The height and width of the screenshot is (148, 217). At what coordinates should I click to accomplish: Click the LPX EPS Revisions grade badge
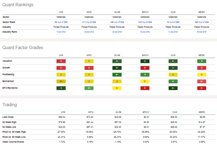[x=61, y=88]
